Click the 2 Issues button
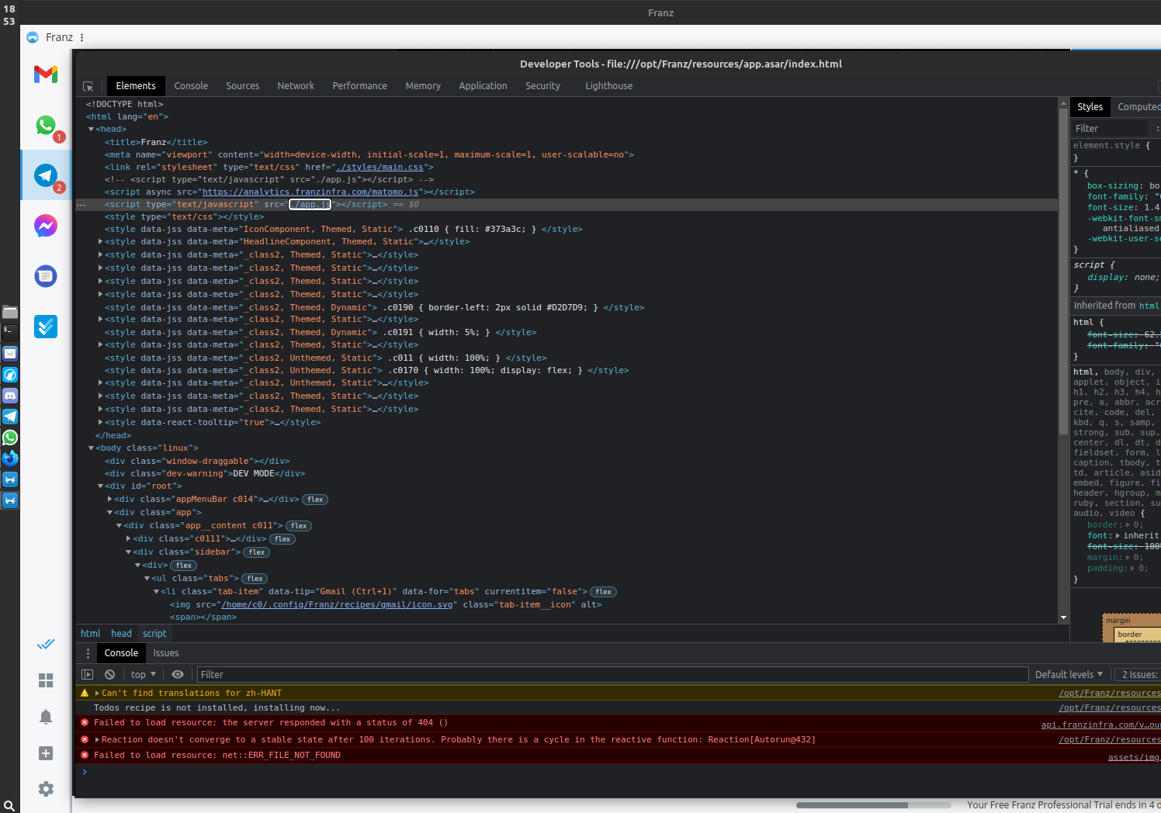The height and width of the screenshot is (813, 1161). pyautogui.click(x=1138, y=675)
